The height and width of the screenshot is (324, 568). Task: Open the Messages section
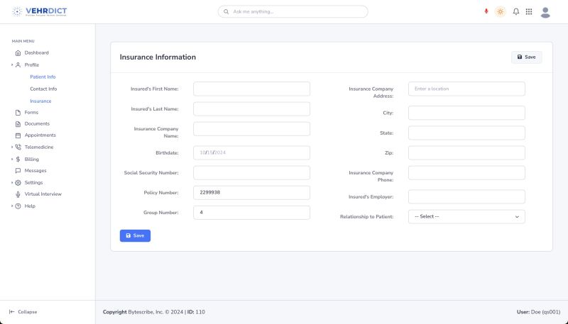35,171
